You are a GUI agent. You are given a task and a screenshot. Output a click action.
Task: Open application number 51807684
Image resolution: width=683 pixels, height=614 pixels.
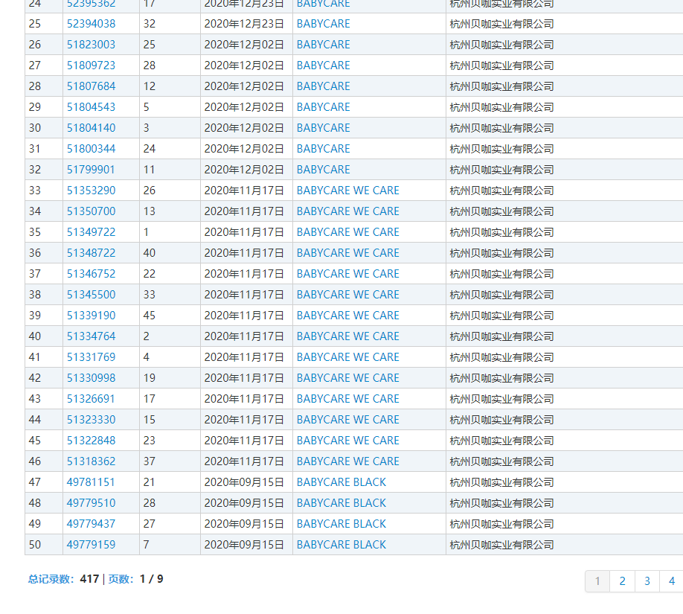point(91,86)
